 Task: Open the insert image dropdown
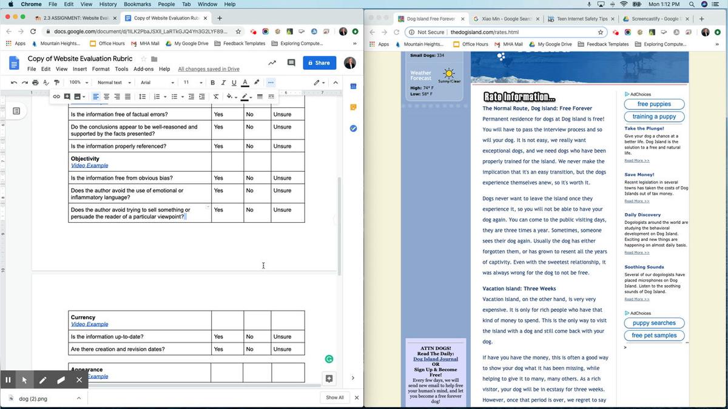click(x=79, y=96)
